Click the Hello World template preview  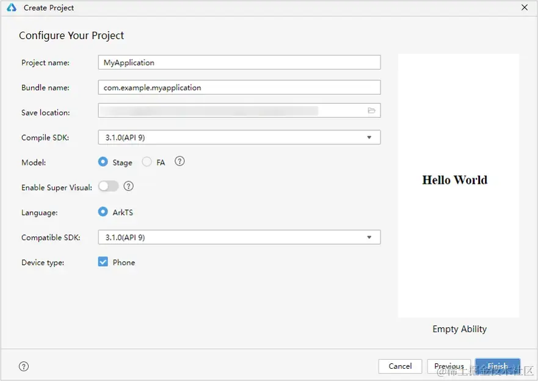pos(459,186)
